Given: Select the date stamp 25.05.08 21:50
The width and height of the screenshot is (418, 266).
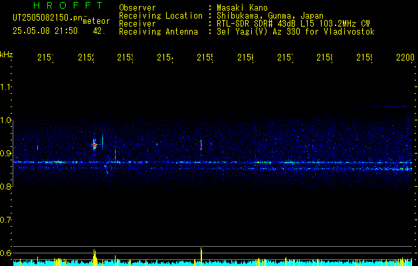Looking at the screenshot, I should 45,31.
